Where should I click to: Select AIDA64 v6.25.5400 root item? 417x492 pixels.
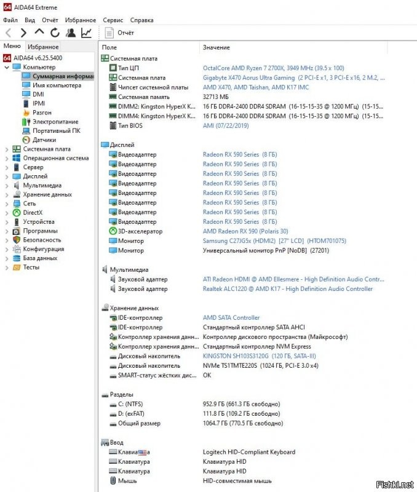click(33, 58)
